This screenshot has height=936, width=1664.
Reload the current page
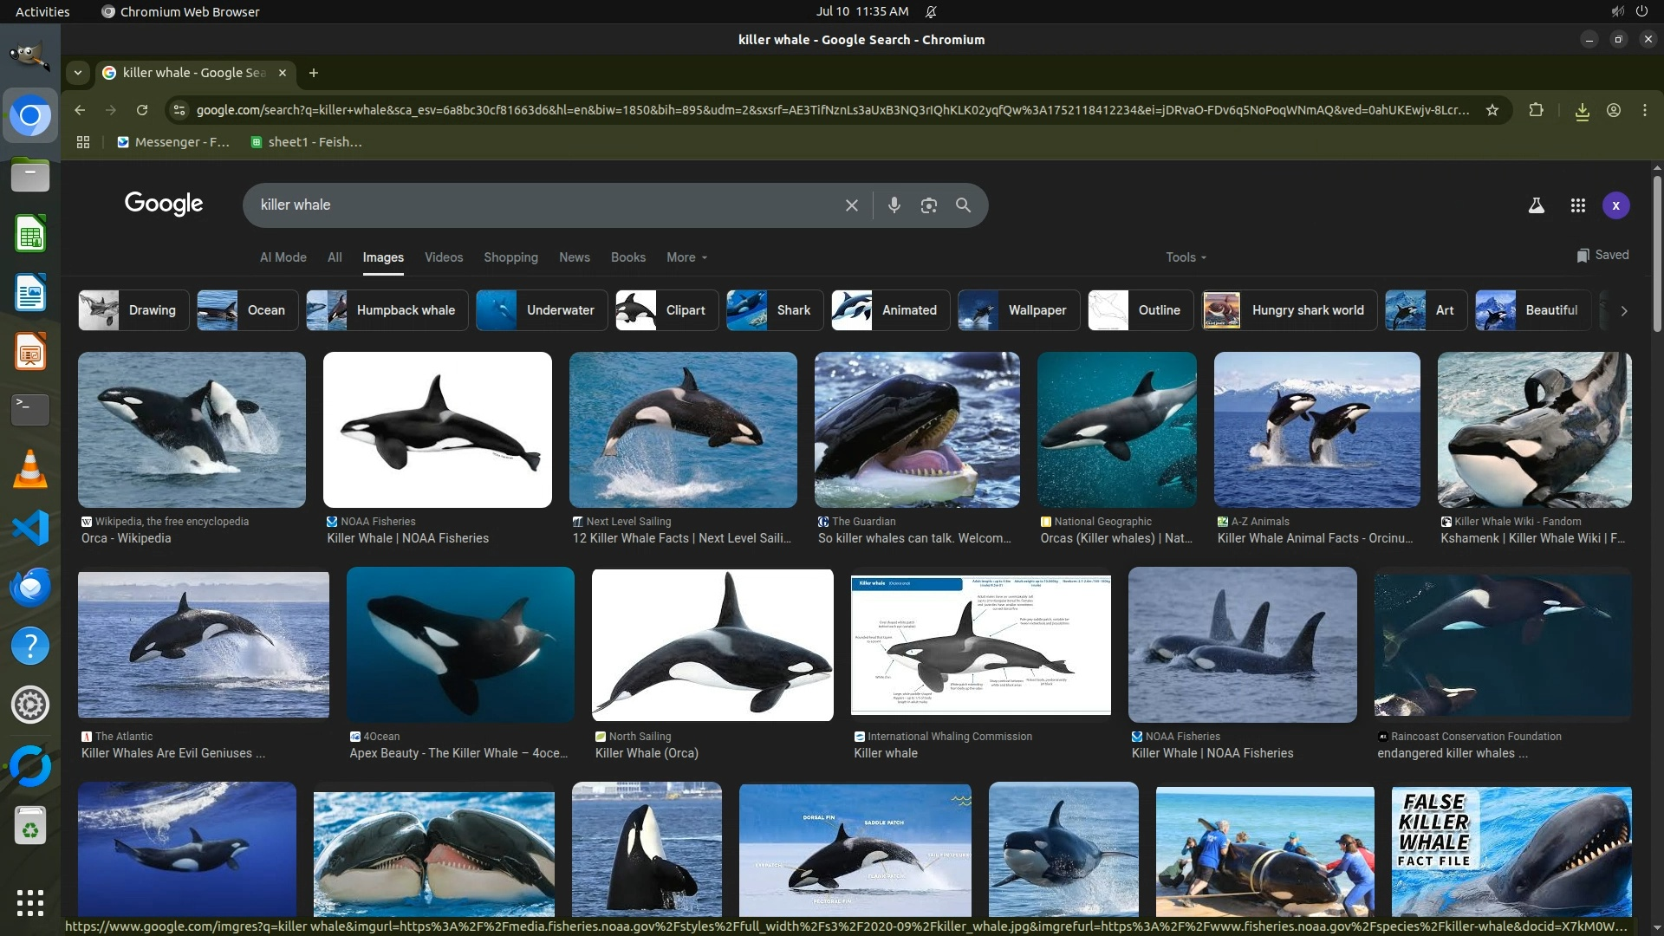(142, 110)
